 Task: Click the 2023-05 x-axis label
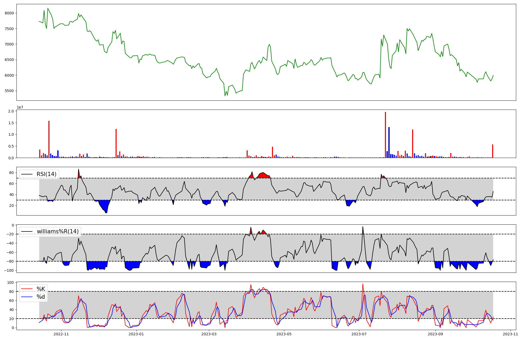point(284,334)
